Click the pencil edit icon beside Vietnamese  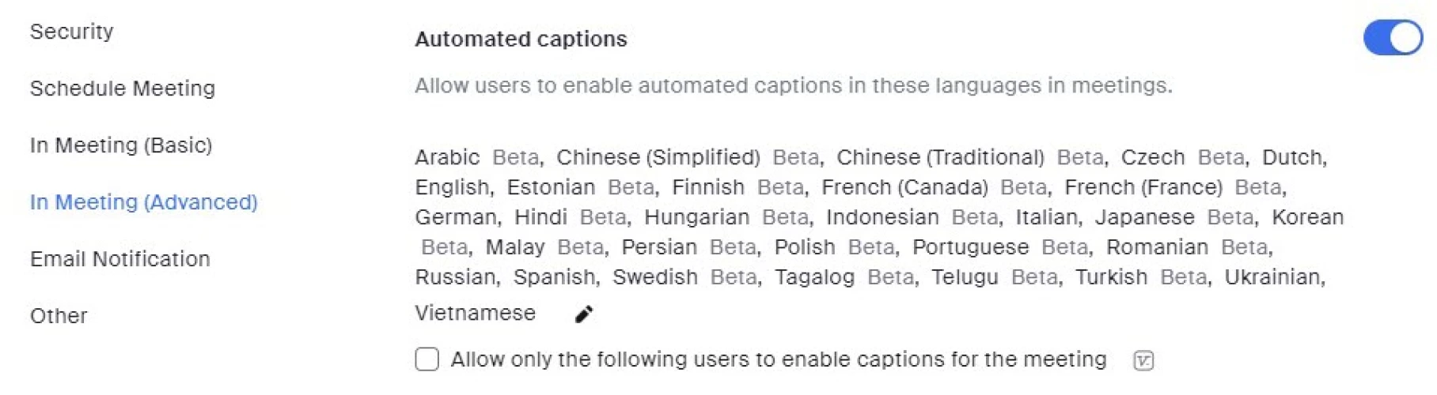coord(584,314)
